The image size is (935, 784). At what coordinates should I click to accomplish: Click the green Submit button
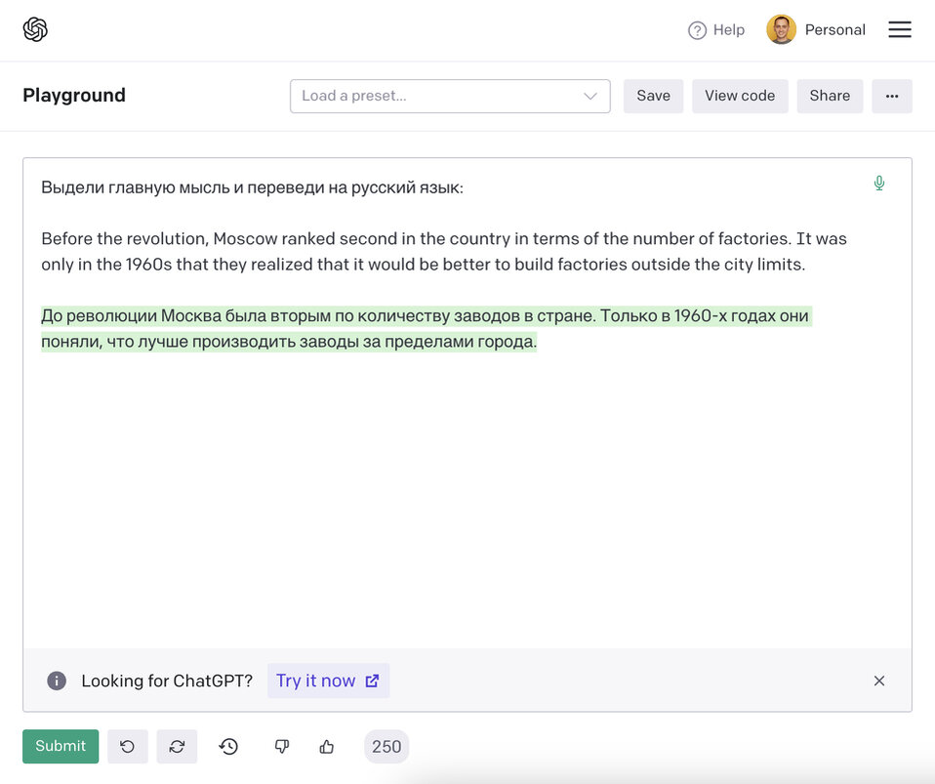pyautogui.click(x=61, y=746)
